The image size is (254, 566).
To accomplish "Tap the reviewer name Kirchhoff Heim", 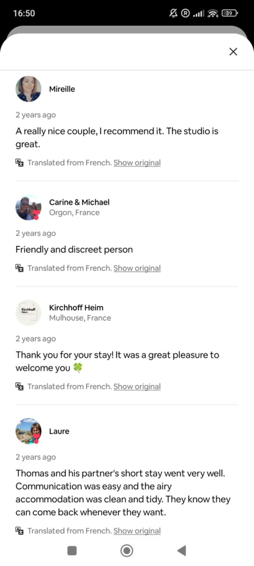I will tap(76, 308).
